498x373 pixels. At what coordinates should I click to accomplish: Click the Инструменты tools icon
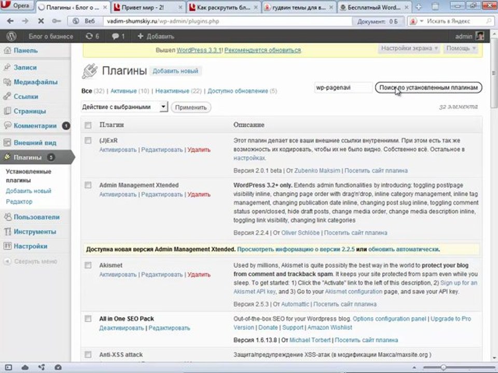[x=8, y=232]
